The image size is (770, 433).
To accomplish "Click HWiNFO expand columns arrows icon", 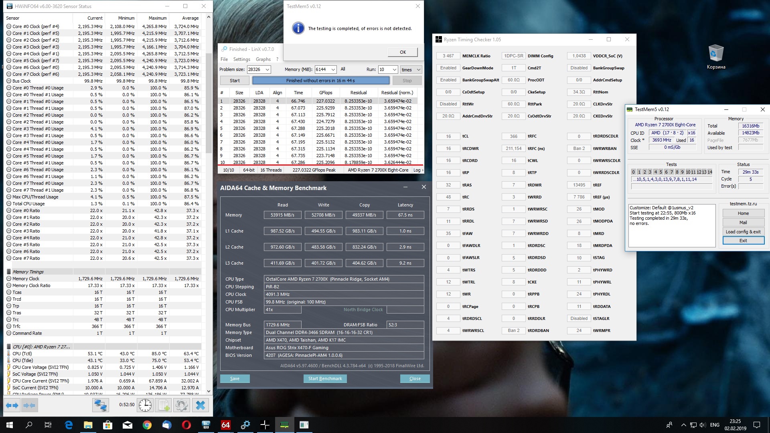I will point(12,405).
